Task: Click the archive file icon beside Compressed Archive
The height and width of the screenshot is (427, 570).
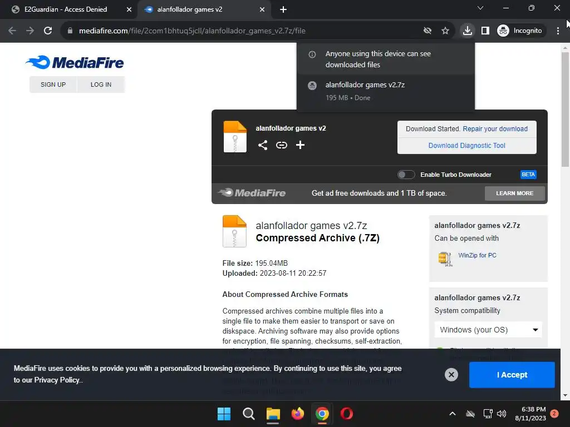Action: 234,231
